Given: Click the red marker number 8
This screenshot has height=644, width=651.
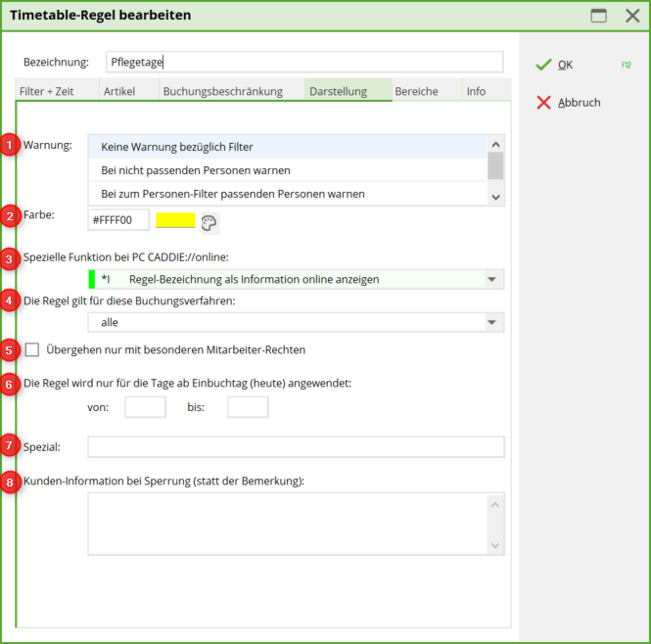Looking at the screenshot, I should tap(11, 482).
